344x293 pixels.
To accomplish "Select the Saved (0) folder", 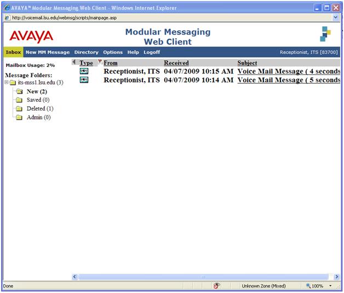I will (x=38, y=100).
